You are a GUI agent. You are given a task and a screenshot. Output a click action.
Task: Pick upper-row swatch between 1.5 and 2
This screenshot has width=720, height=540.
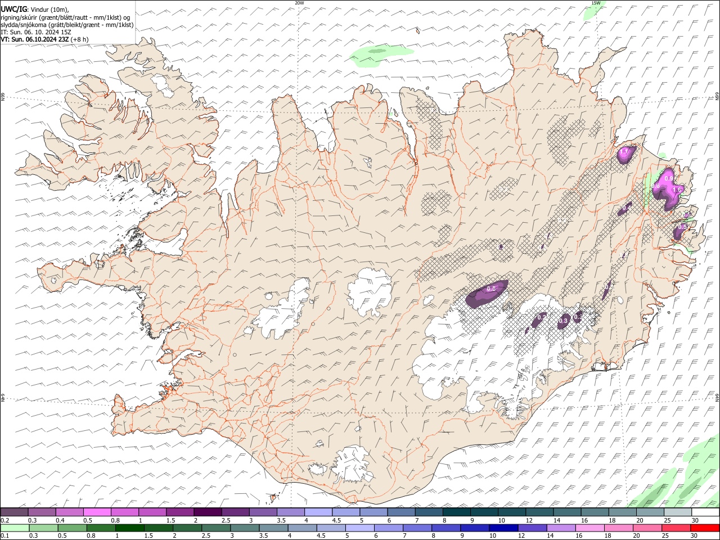[179, 512]
